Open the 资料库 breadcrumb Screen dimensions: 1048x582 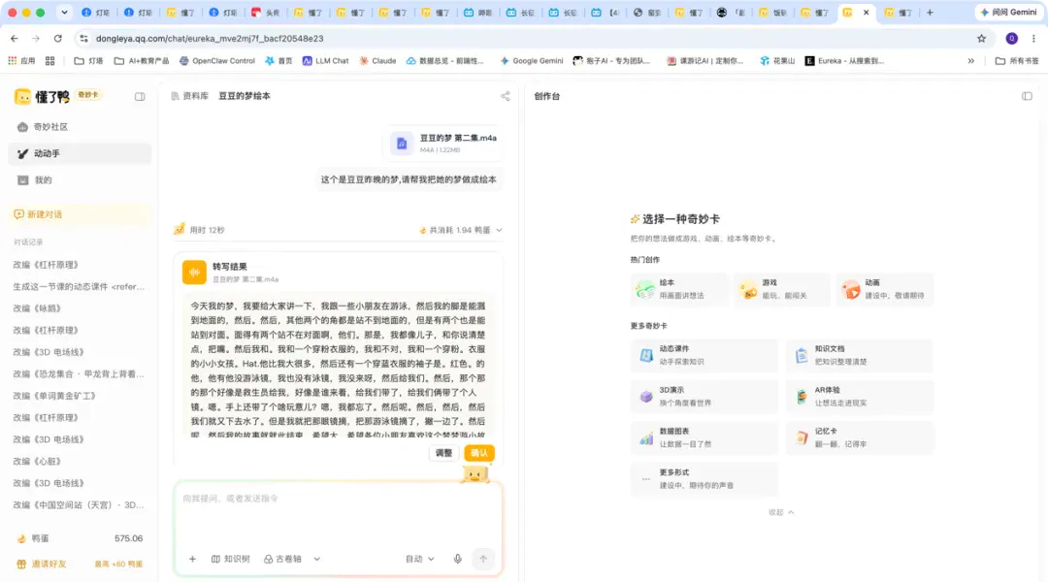coord(190,96)
